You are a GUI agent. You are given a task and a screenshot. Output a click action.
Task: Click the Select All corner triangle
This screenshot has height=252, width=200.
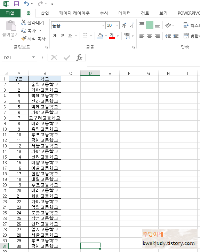(6, 73)
